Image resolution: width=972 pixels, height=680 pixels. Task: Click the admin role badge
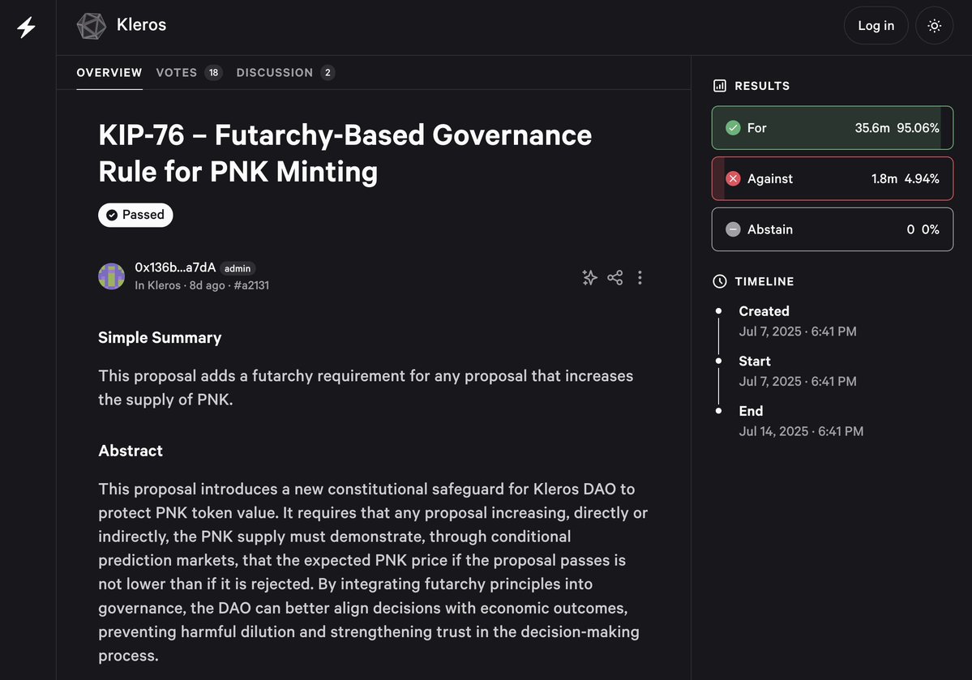238,268
